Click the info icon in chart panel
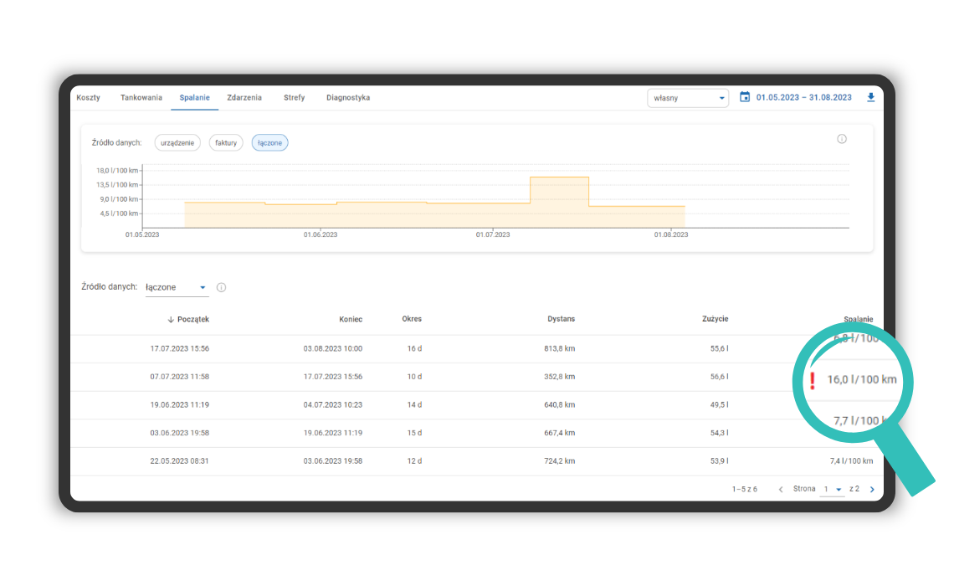 tap(842, 139)
